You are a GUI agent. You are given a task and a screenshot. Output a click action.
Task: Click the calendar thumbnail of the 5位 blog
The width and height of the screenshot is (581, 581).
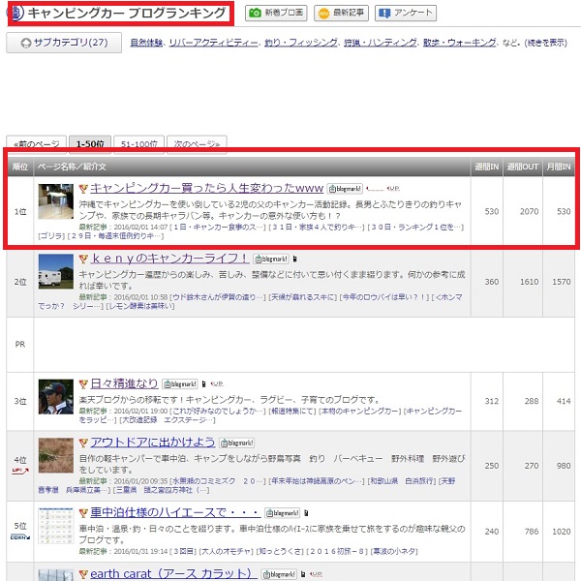(56, 526)
